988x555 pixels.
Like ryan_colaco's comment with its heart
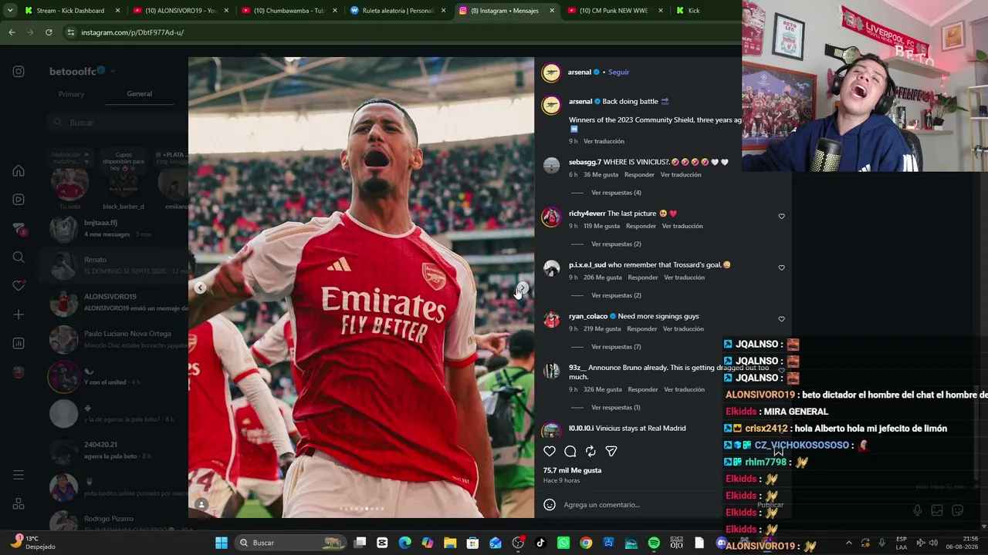coord(781,319)
